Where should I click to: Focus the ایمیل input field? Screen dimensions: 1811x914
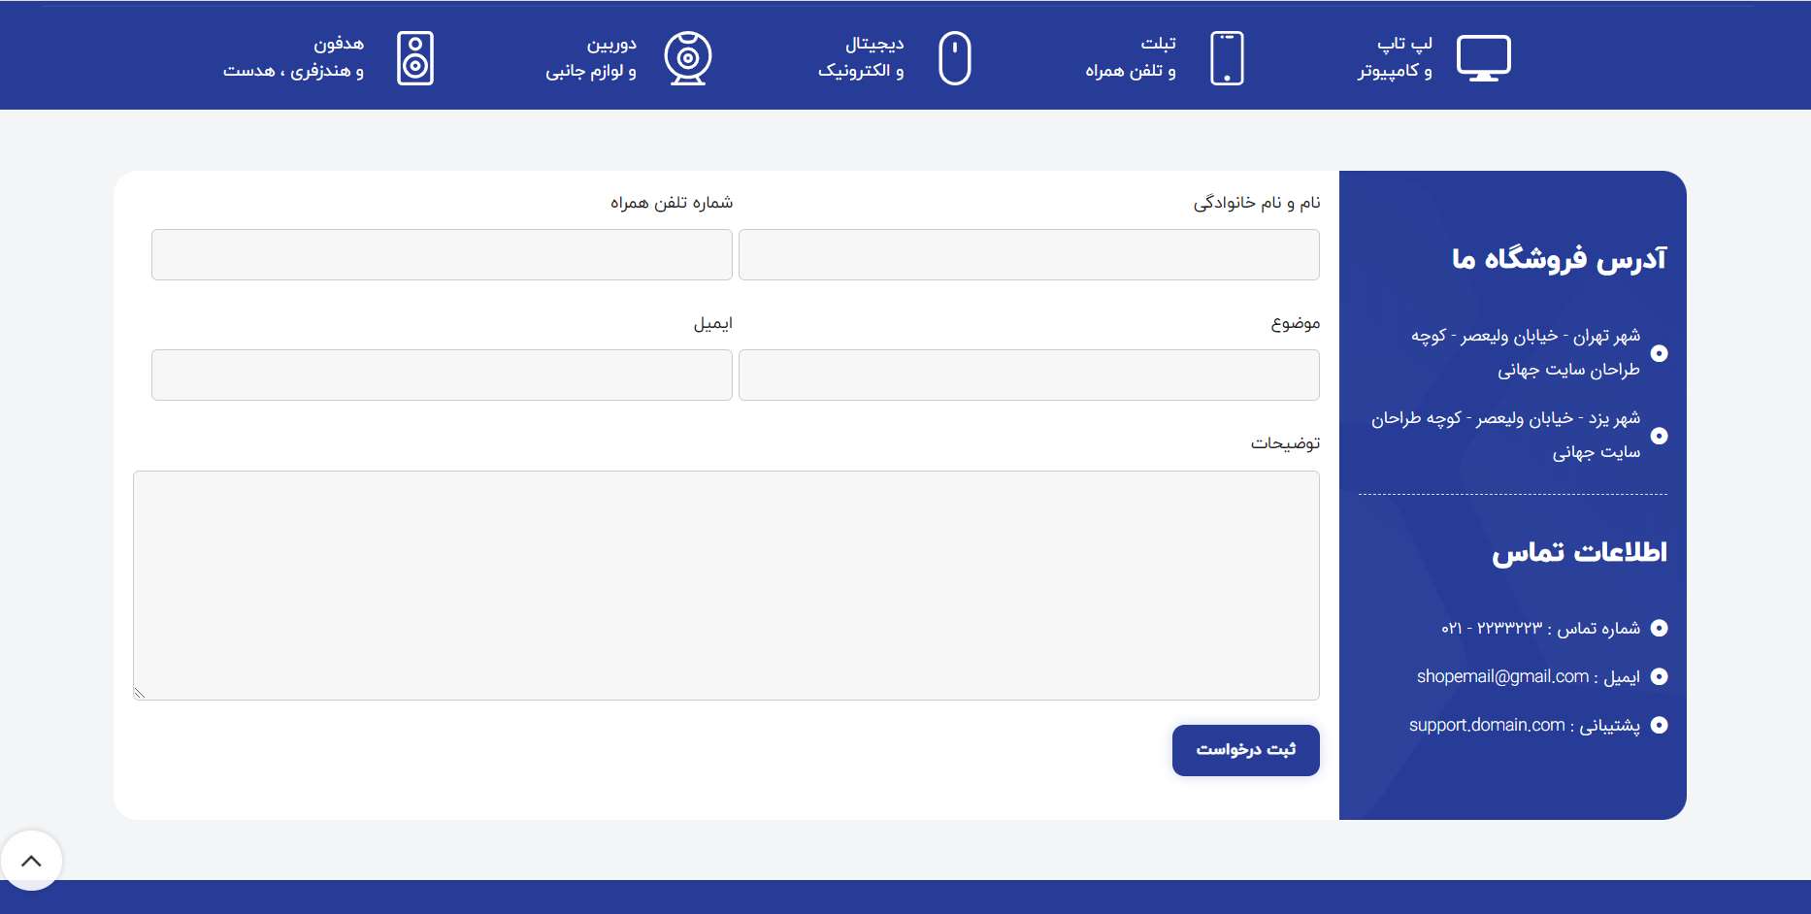pos(442,375)
